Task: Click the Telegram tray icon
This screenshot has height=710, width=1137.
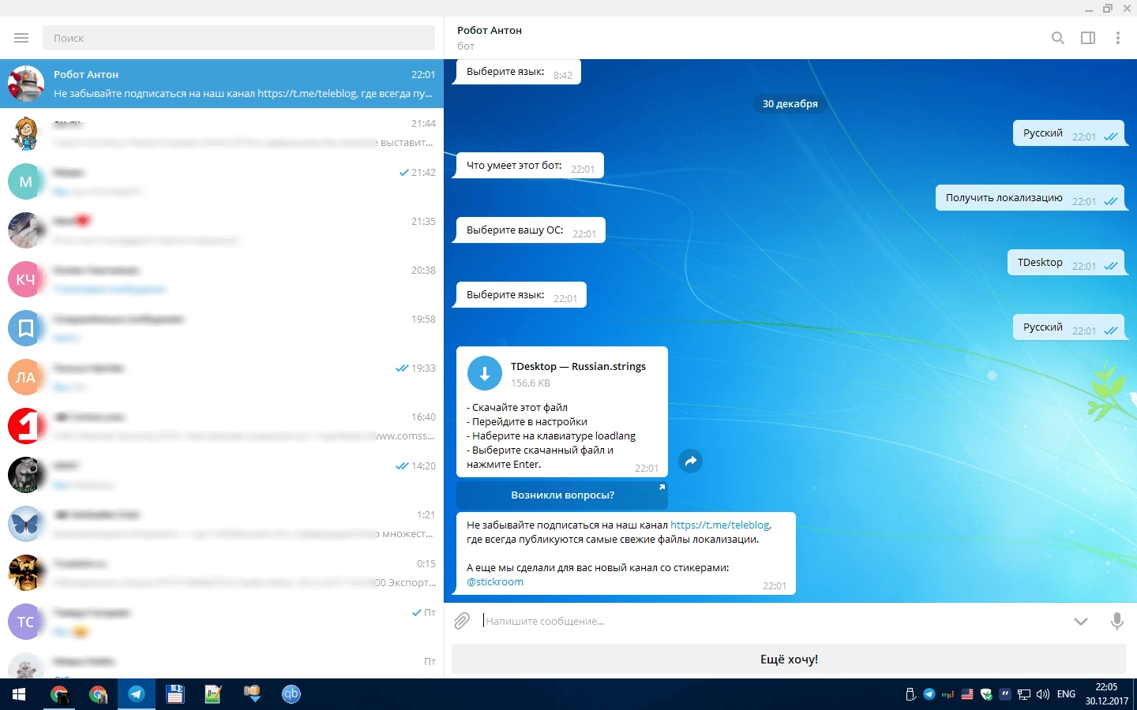Action: tap(929, 694)
